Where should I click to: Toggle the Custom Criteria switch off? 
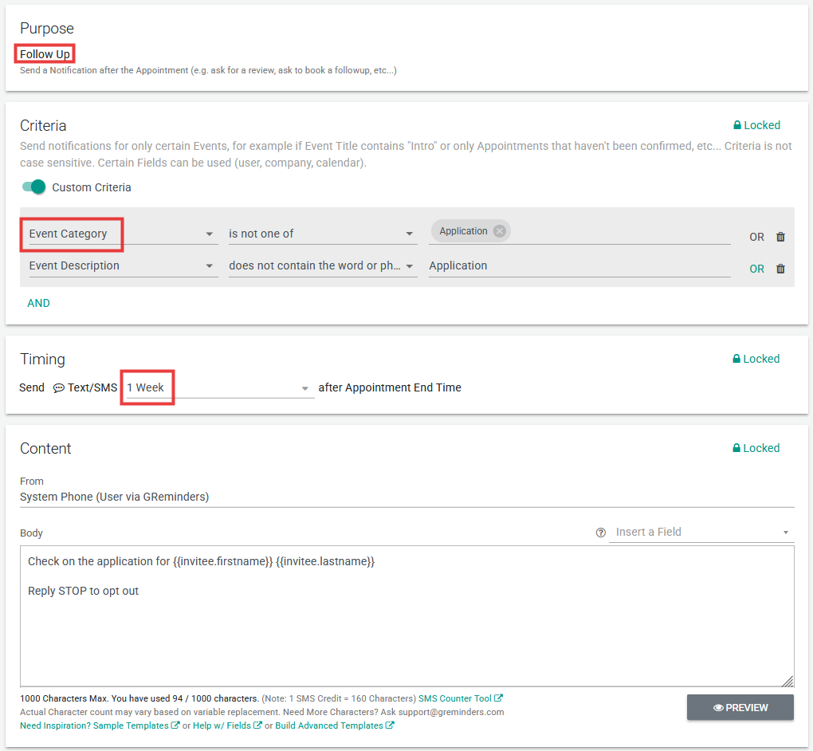point(33,187)
